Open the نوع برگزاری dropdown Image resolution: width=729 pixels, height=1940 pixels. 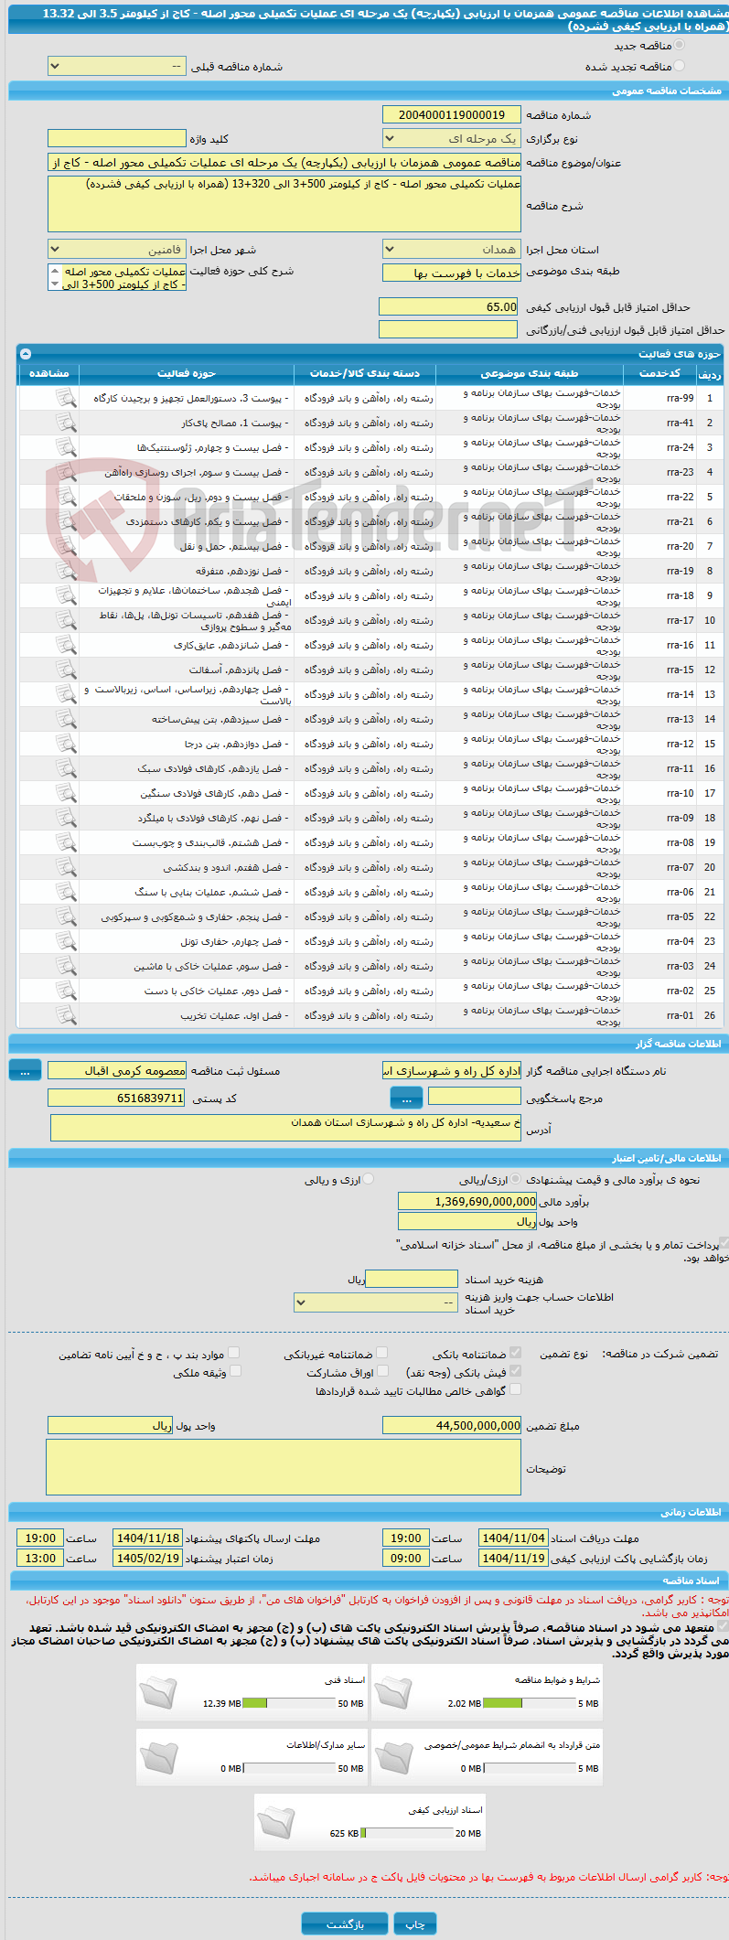pos(452,139)
